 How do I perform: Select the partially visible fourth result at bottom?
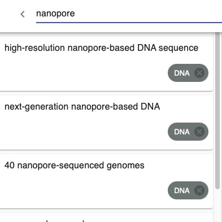(x=106, y=217)
